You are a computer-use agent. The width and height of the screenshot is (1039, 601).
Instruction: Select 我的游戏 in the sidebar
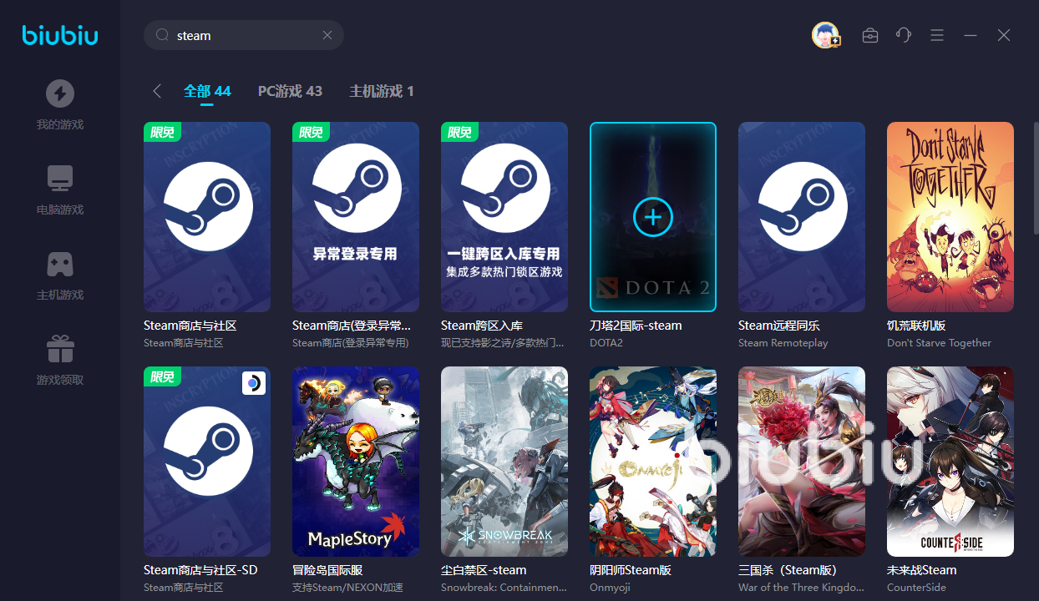(59, 104)
